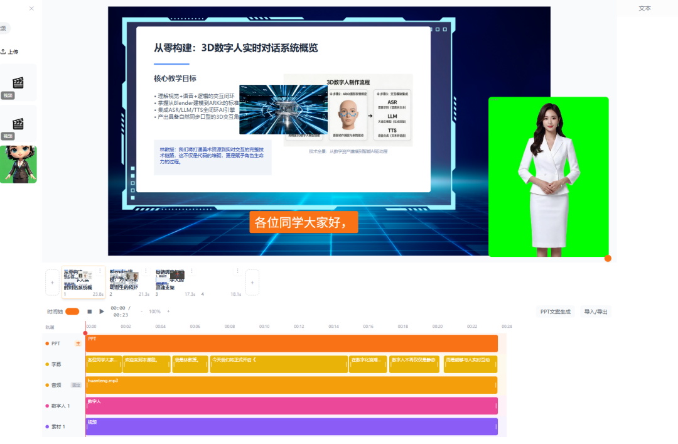
Task: Select the 字幕 track label
Action: [x=56, y=364]
